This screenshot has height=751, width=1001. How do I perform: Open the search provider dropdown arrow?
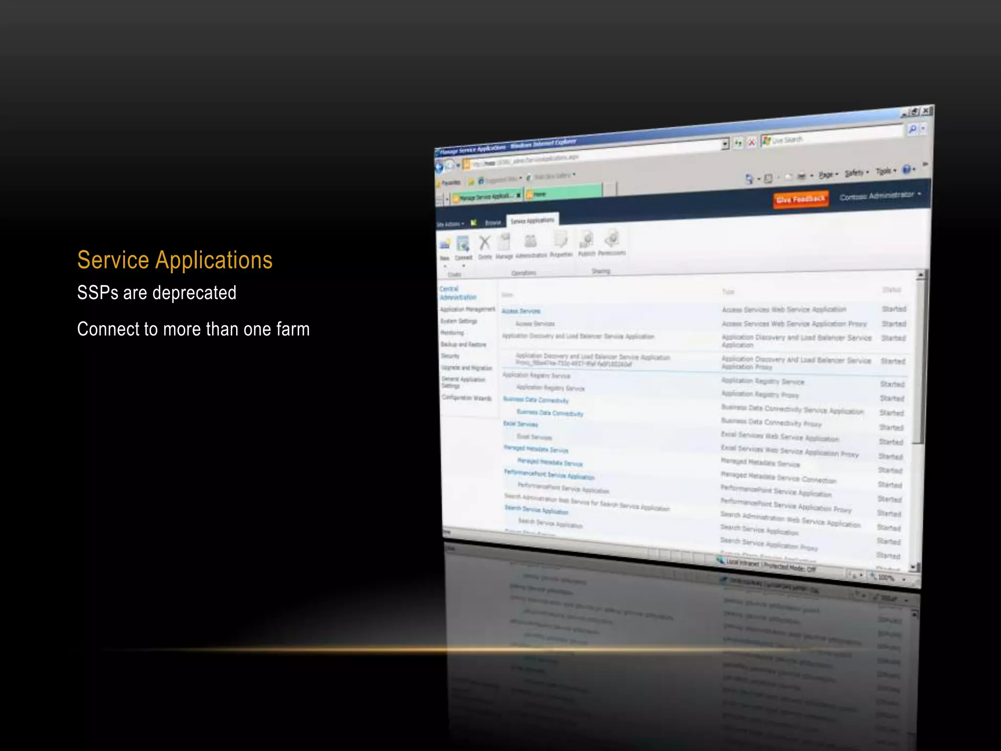(923, 129)
